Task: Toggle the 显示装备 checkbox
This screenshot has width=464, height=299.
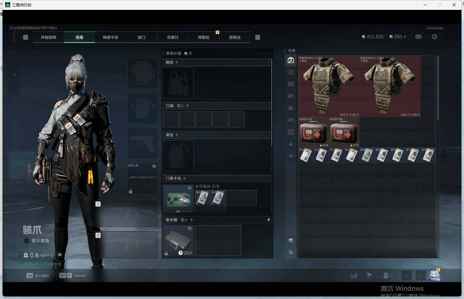Action: (26, 240)
